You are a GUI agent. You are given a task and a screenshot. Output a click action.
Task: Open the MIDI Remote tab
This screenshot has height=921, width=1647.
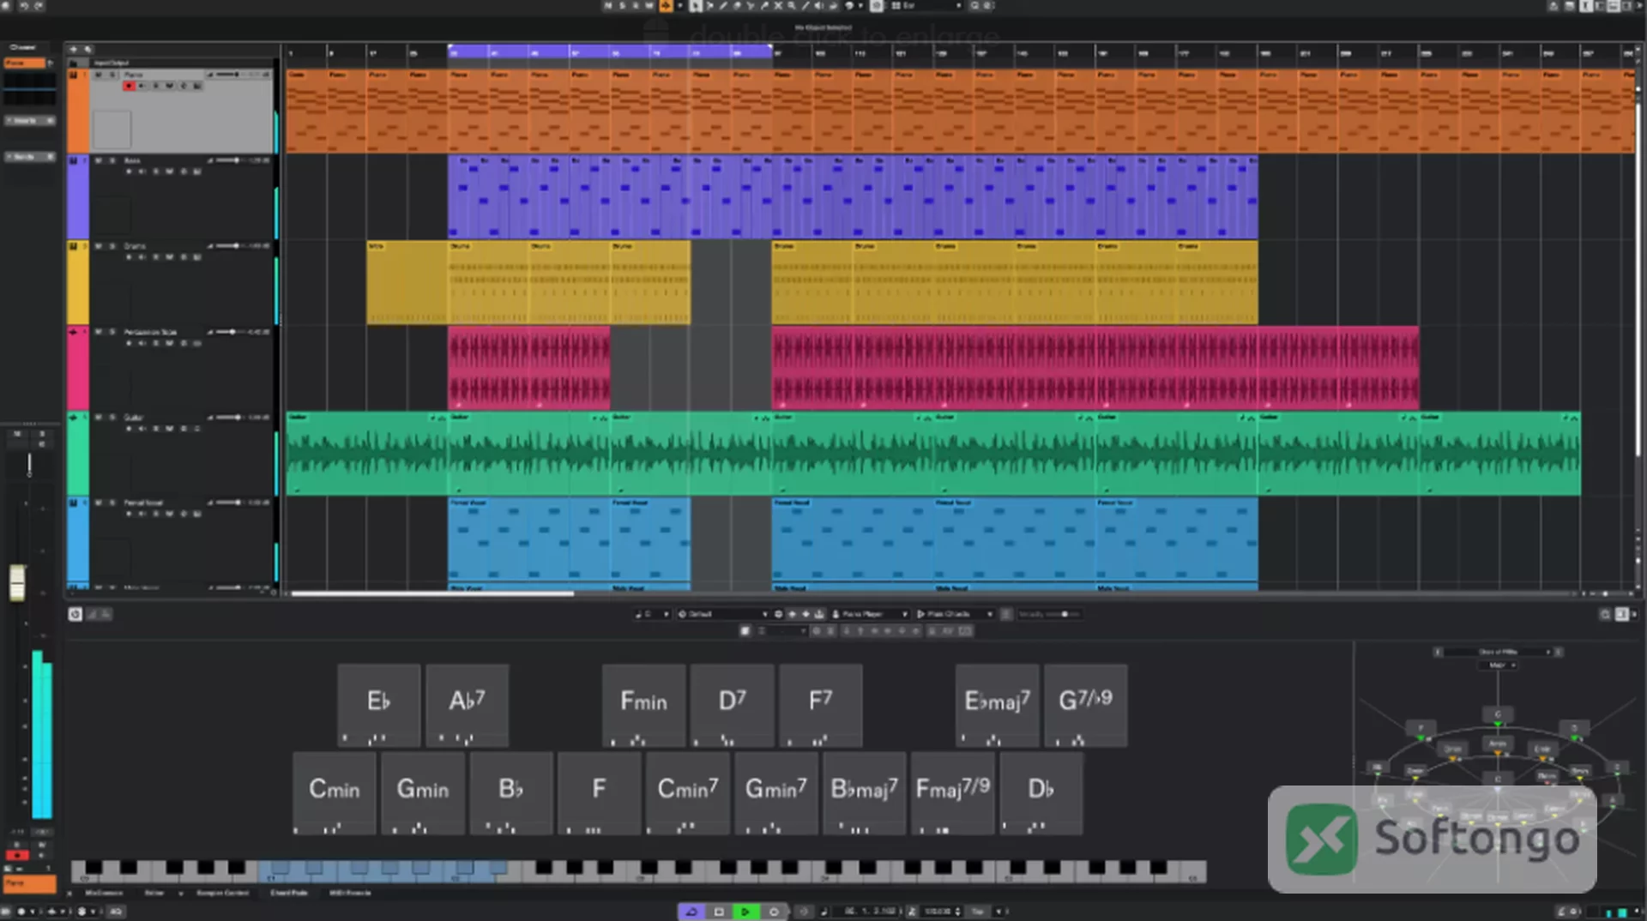[350, 893]
